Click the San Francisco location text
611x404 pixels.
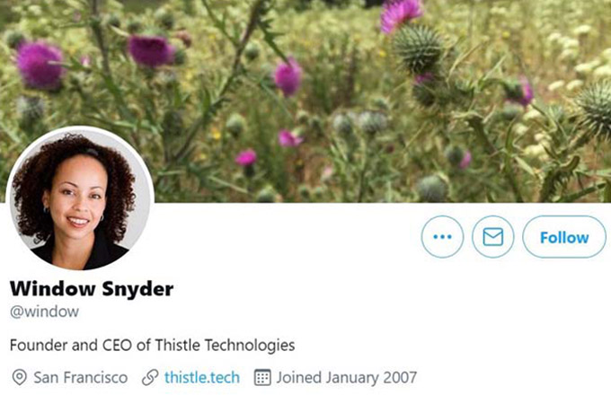point(81,378)
